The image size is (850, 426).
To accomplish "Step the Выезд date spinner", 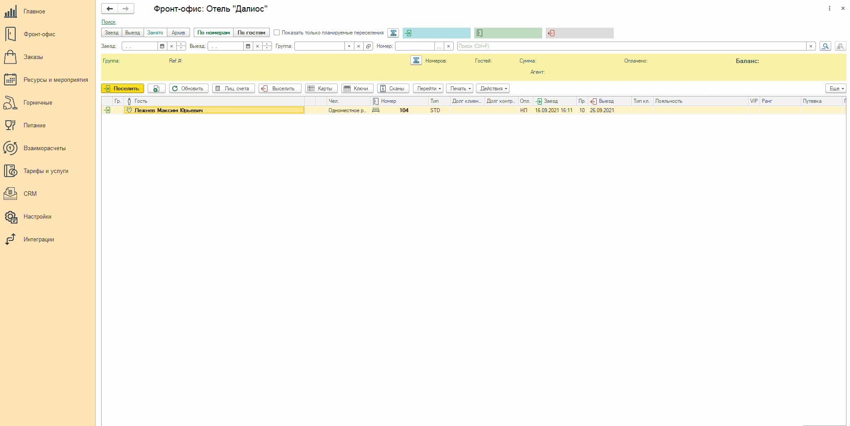I will click(267, 46).
